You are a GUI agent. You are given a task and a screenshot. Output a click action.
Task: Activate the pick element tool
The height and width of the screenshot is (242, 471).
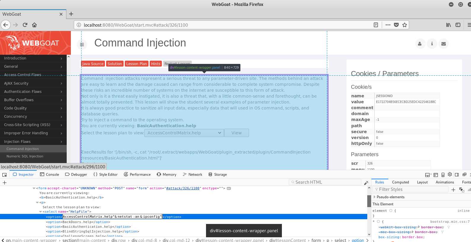[x=4, y=175]
